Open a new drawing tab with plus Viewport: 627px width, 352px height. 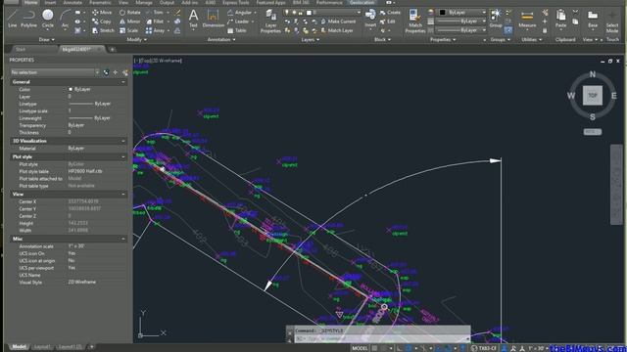click(113, 49)
